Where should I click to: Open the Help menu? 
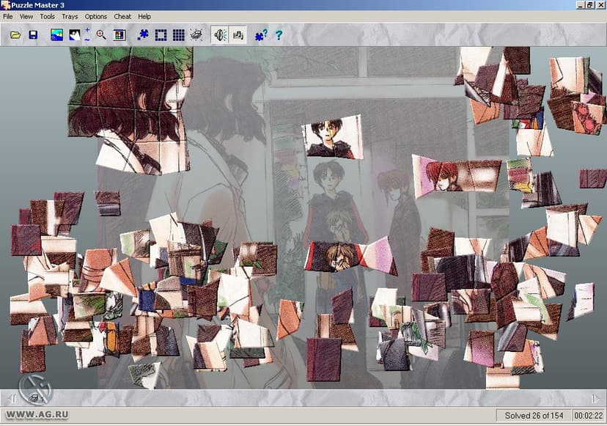[x=144, y=17]
